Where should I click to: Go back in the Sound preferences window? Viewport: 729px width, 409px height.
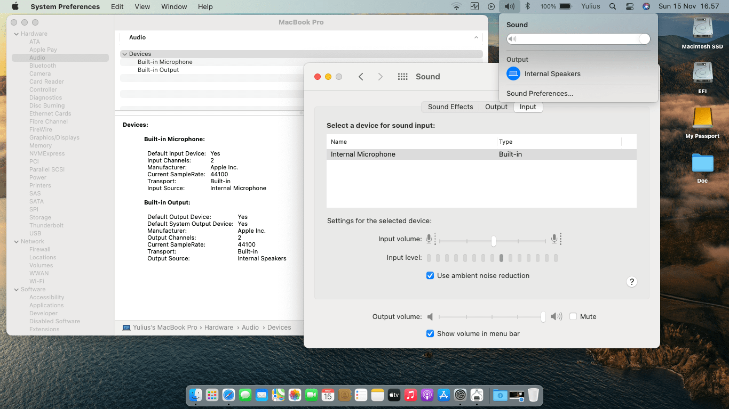point(361,77)
